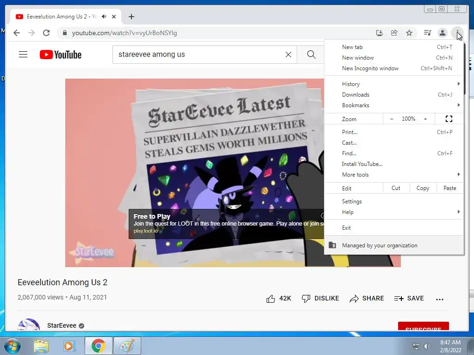Expand More tools submenu
474x355 pixels.
pyautogui.click(x=393, y=174)
